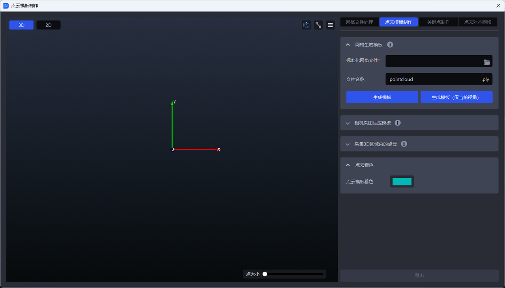Click the 生成模板 button
The height and width of the screenshot is (288, 505).
[x=382, y=97]
